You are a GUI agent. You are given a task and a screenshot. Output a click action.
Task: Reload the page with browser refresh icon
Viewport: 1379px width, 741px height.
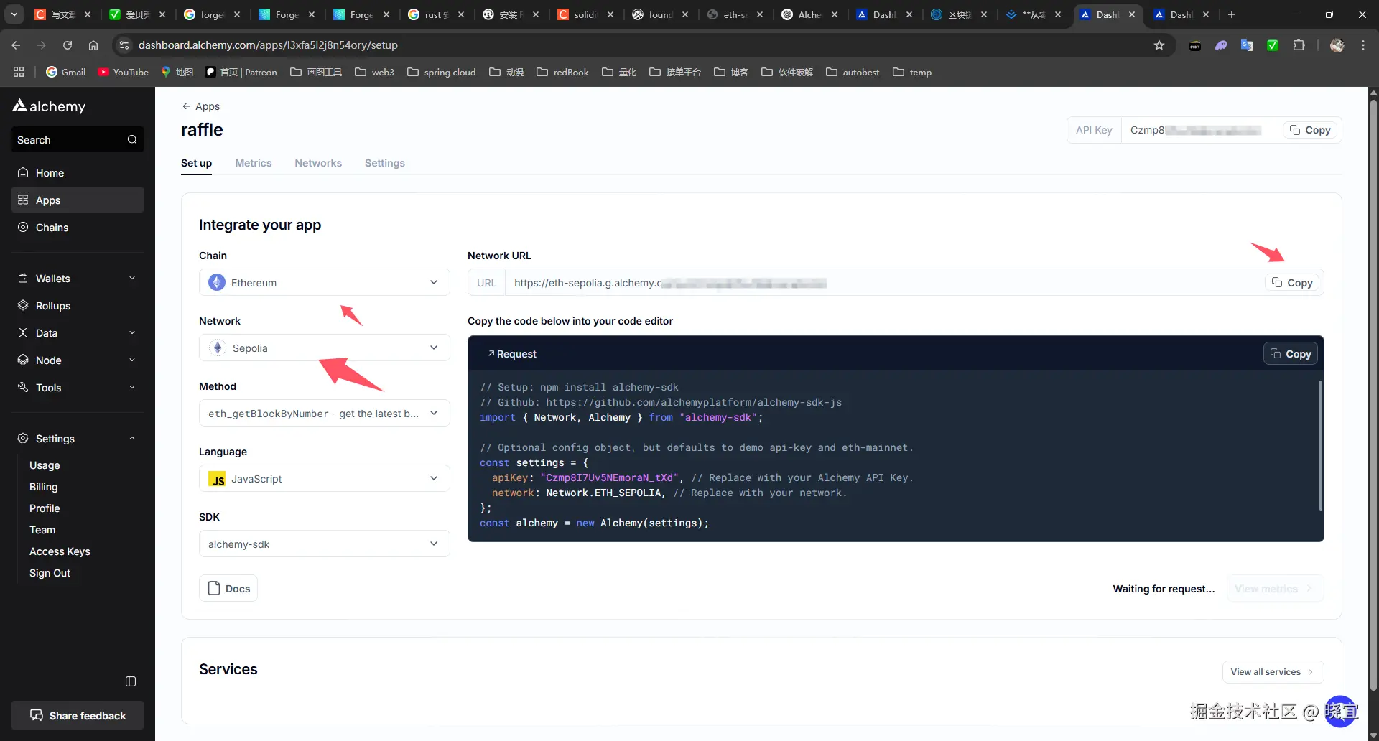(68, 45)
